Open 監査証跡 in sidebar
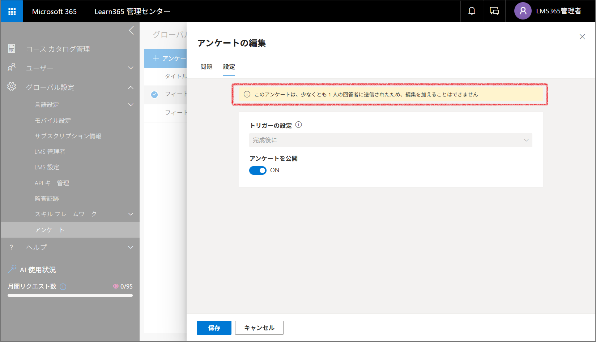This screenshot has height=342, width=596. click(x=47, y=199)
